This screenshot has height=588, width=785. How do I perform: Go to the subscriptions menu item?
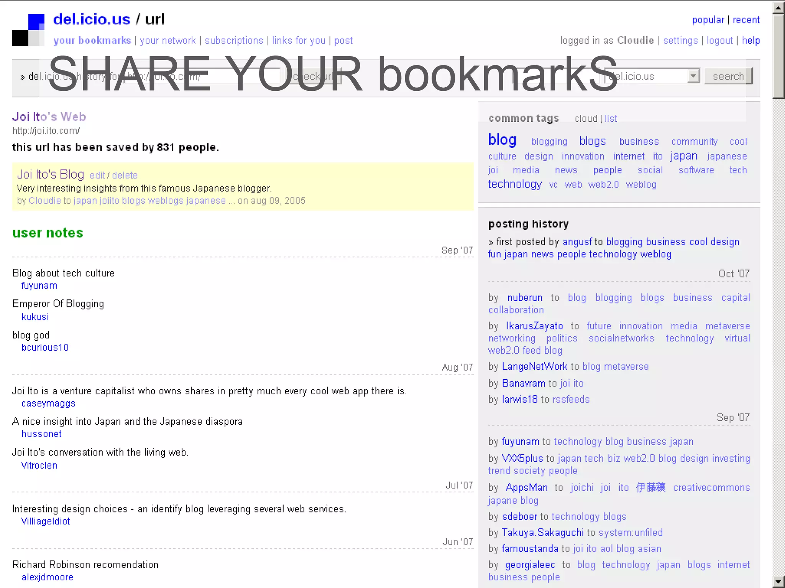click(234, 41)
